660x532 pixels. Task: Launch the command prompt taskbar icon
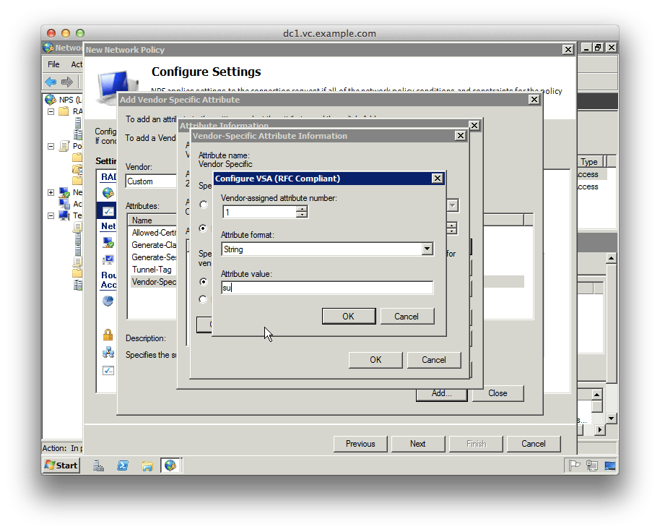tap(123, 465)
